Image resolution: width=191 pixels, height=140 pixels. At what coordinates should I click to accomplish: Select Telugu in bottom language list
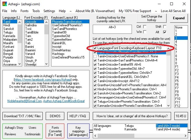coord(129,126)
